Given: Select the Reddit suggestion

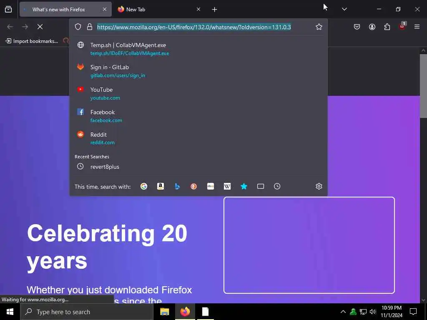Looking at the screenshot, I should coord(198,138).
